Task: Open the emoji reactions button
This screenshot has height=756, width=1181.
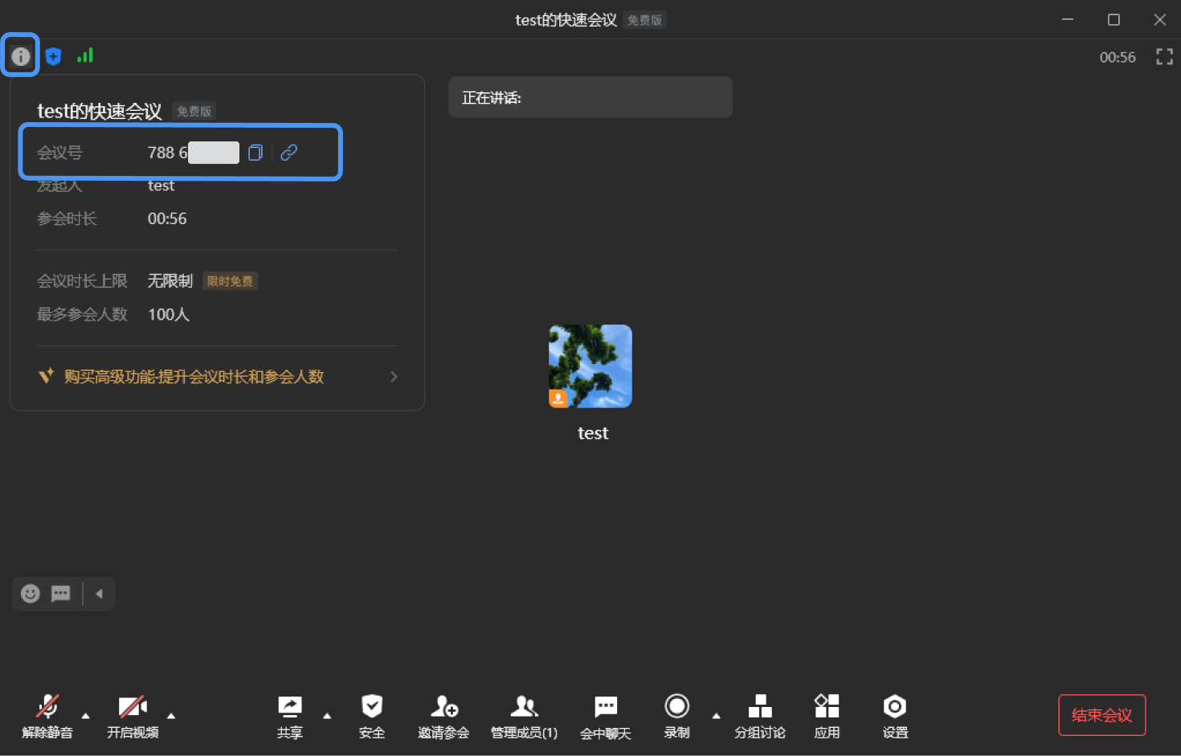Action: (31, 594)
